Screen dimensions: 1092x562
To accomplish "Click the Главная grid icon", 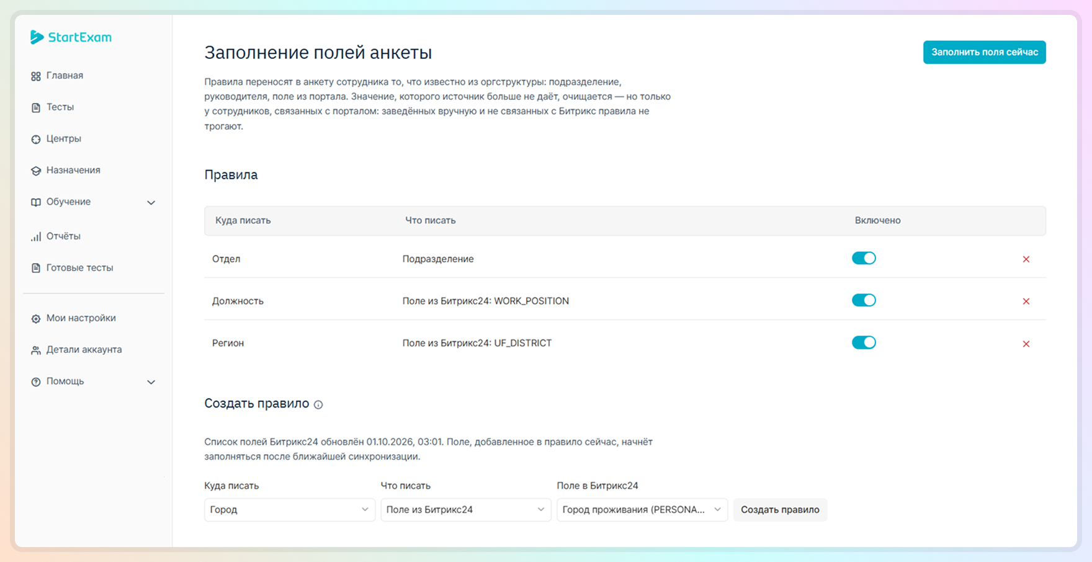I will pyautogui.click(x=36, y=76).
